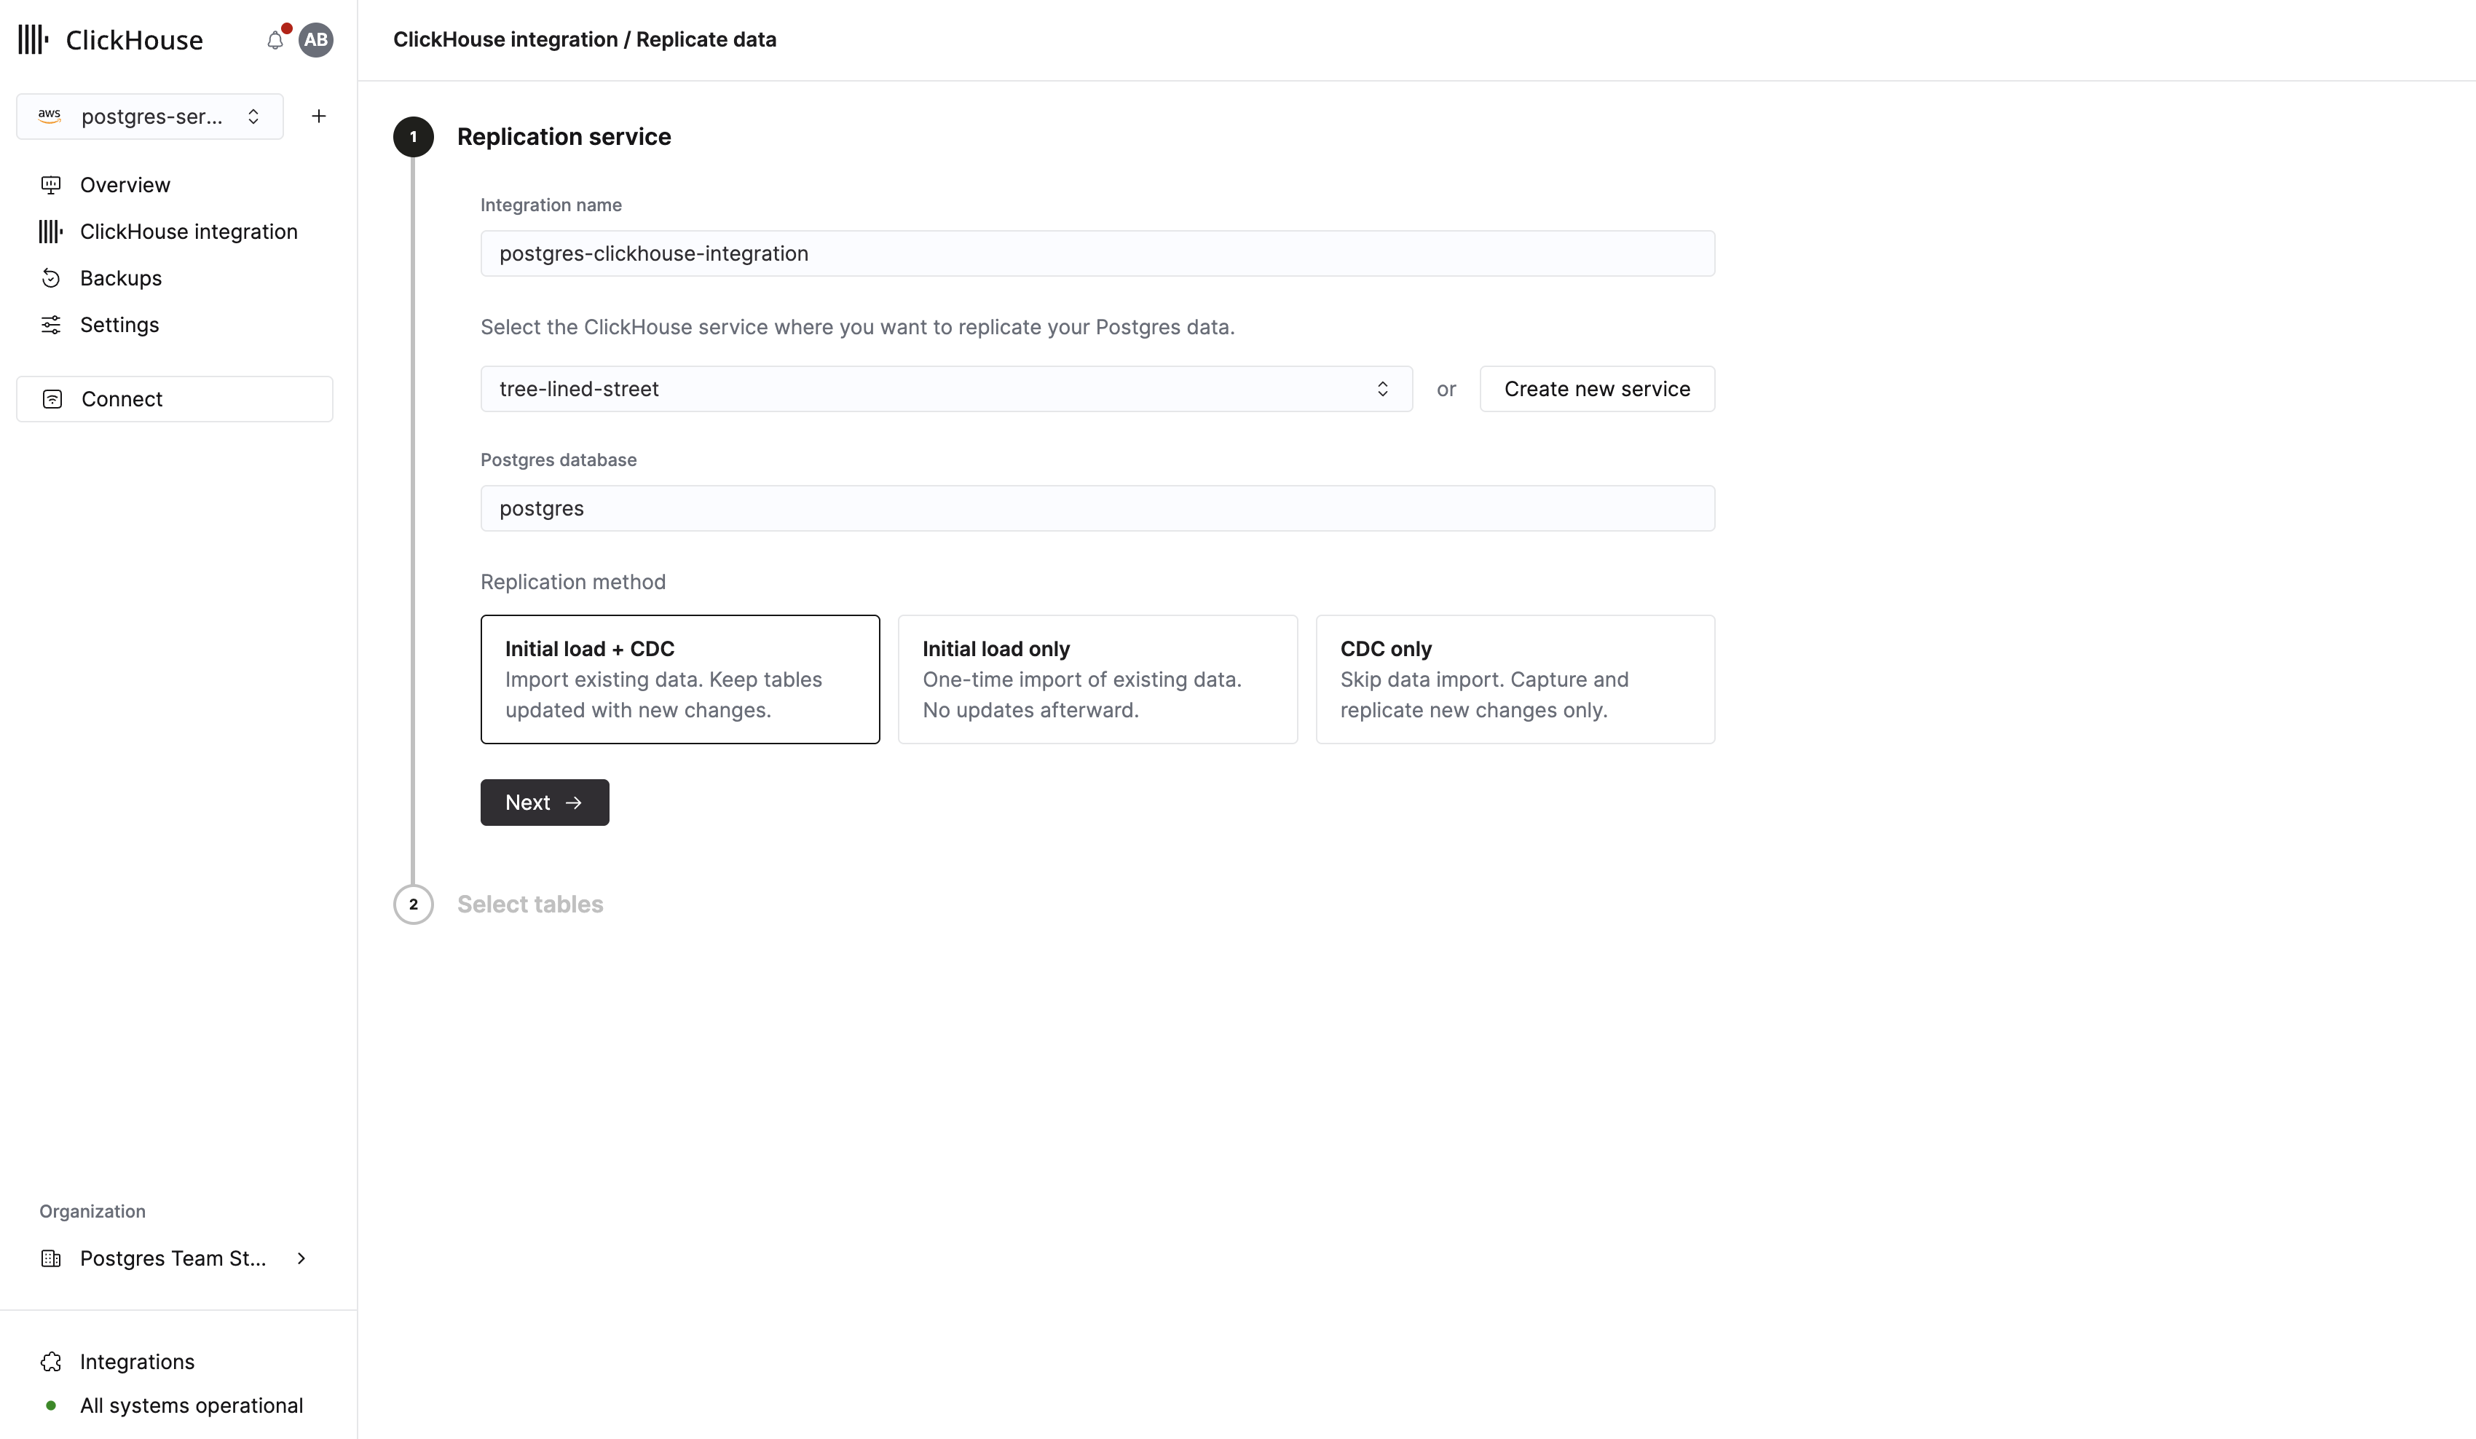Open the AB account avatar menu
Image resolution: width=2476 pixels, height=1439 pixels.
tap(315, 40)
